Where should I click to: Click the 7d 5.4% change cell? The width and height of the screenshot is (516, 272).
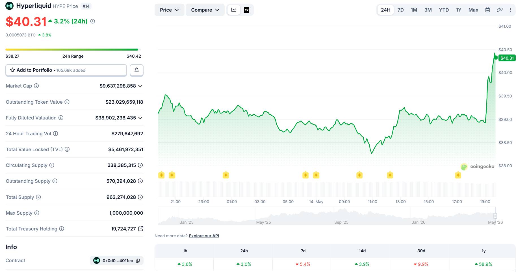302,264
